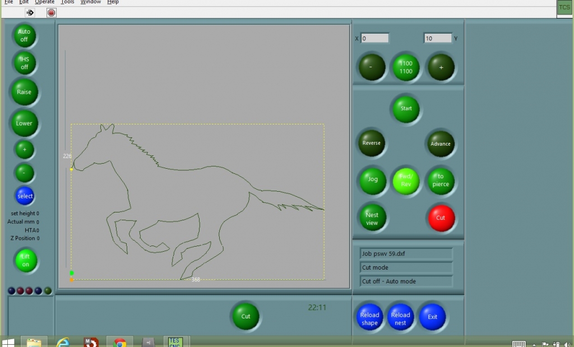574x347 pixels.
Task: Click the X coordinate input field
Action: (374, 39)
